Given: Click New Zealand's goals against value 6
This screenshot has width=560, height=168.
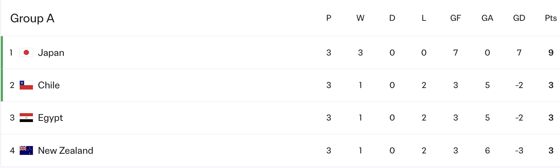Looking at the screenshot, I should [487, 150].
